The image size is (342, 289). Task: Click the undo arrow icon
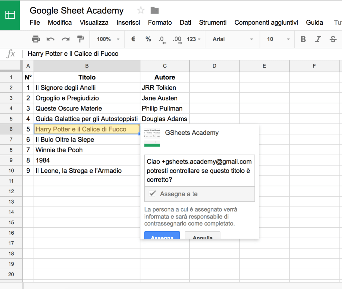(x=50, y=39)
